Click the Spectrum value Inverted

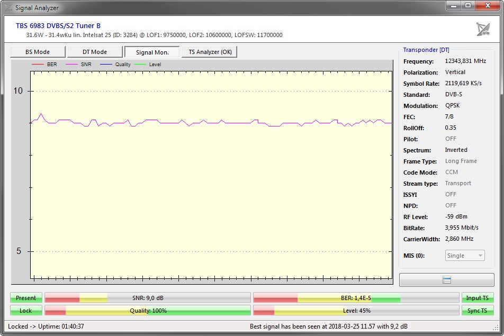(456, 150)
